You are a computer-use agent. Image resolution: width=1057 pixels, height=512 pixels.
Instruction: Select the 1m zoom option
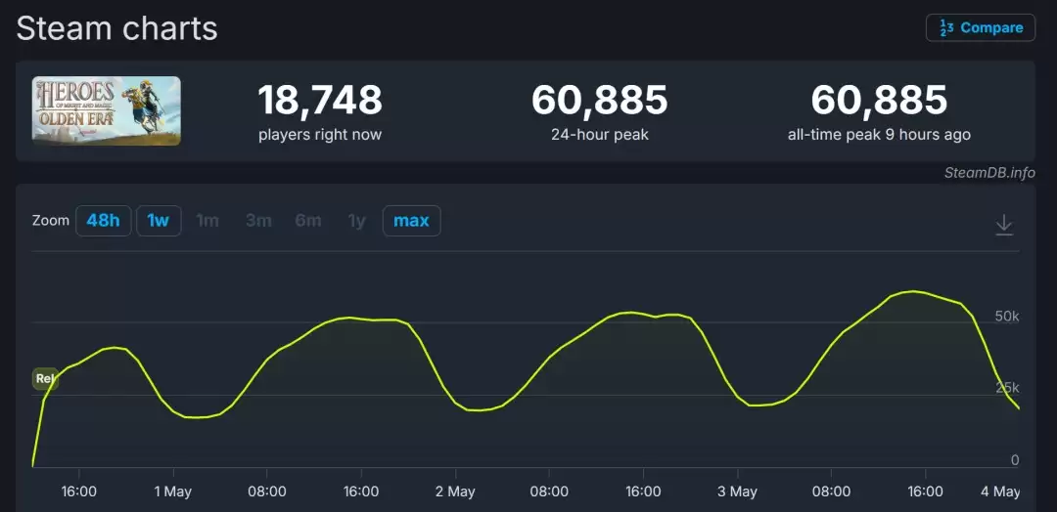click(x=207, y=221)
